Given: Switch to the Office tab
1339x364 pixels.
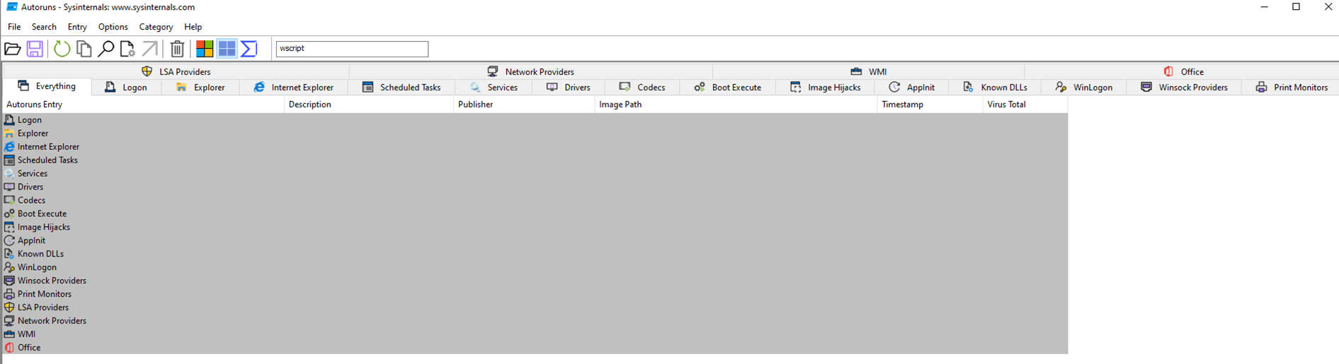Looking at the screenshot, I should tap(1183, 71).
